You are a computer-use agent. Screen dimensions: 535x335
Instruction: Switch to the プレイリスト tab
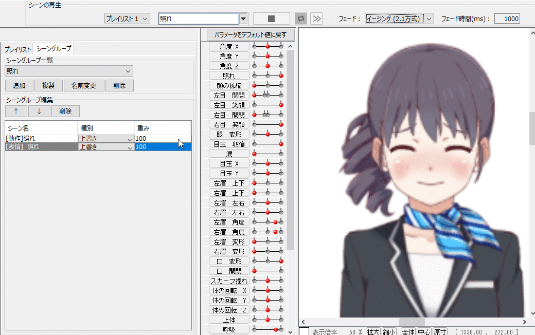point(17,49)
